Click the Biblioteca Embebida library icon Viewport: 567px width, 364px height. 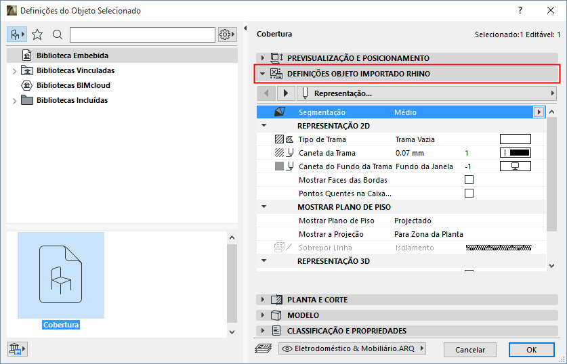point(27,55)
